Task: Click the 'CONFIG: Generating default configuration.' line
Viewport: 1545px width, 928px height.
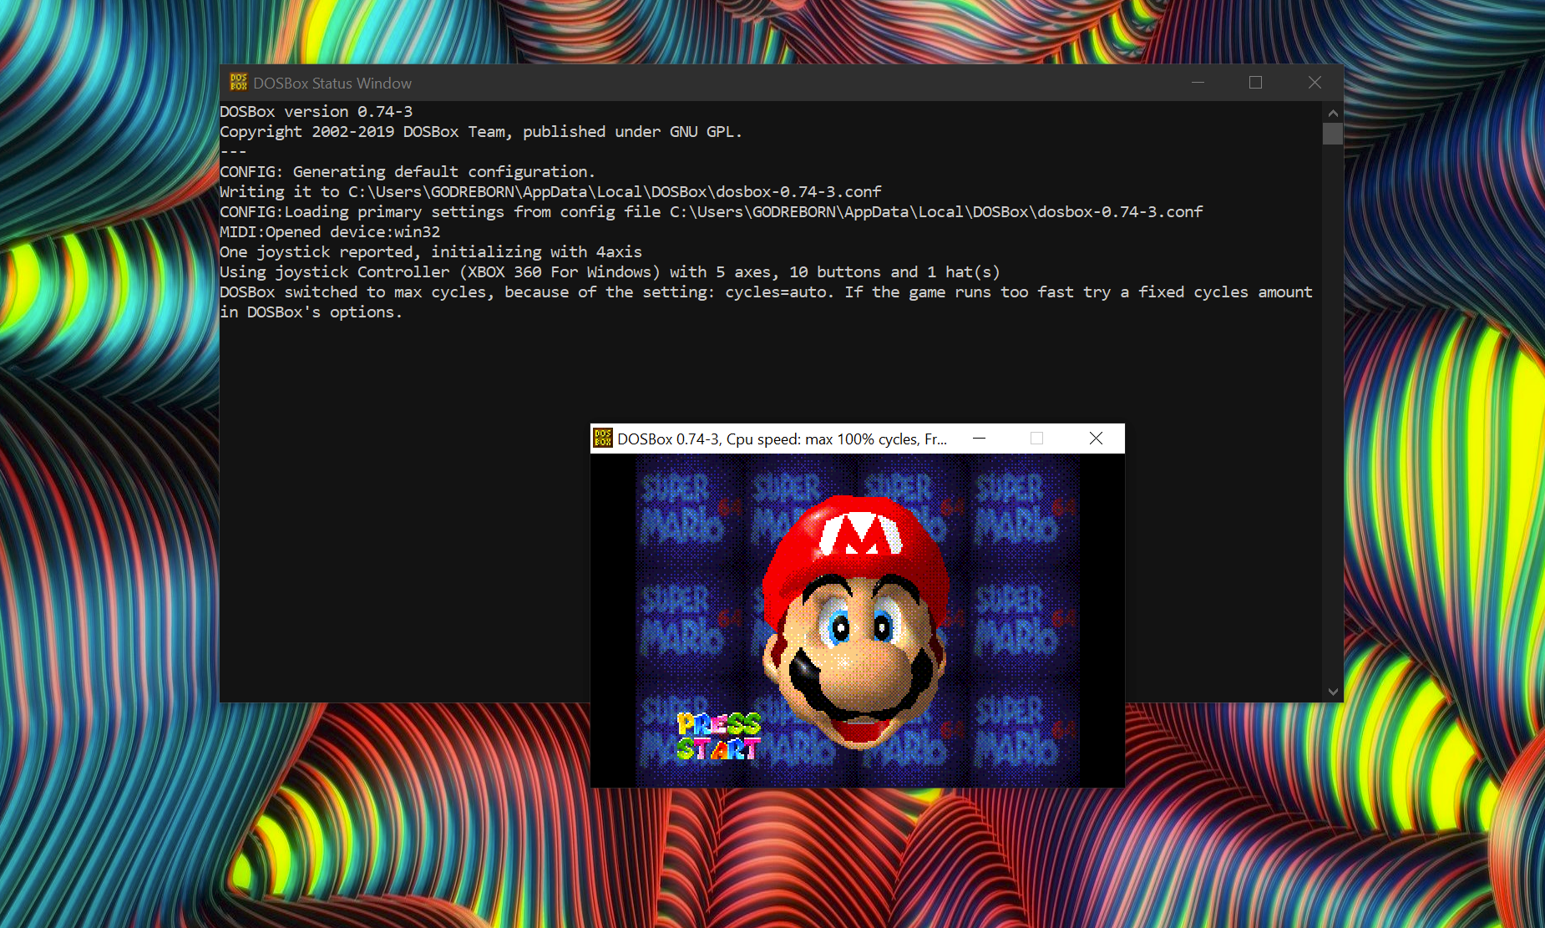Action: [x=408, y=172]
